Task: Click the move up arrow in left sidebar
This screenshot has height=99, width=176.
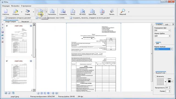Action: click(2, 24)
